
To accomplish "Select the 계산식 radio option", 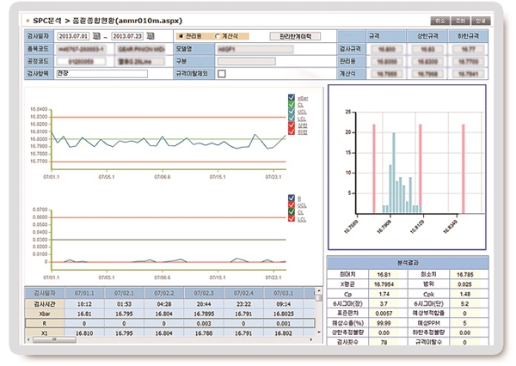I will click(216, 37).
